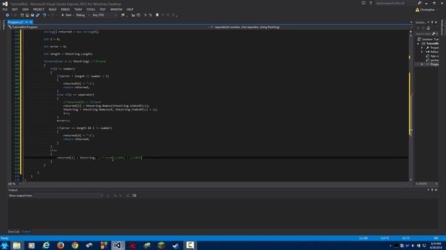
Task: Open the Debug configuration dropdown
Action: 82,15
